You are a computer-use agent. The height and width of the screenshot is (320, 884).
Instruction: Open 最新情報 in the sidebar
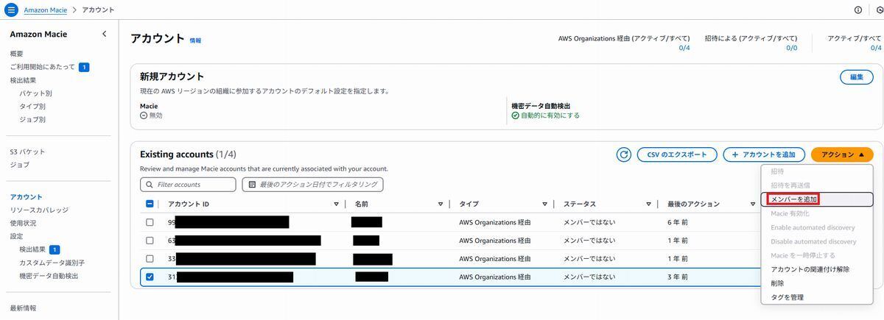click(23, 308)
